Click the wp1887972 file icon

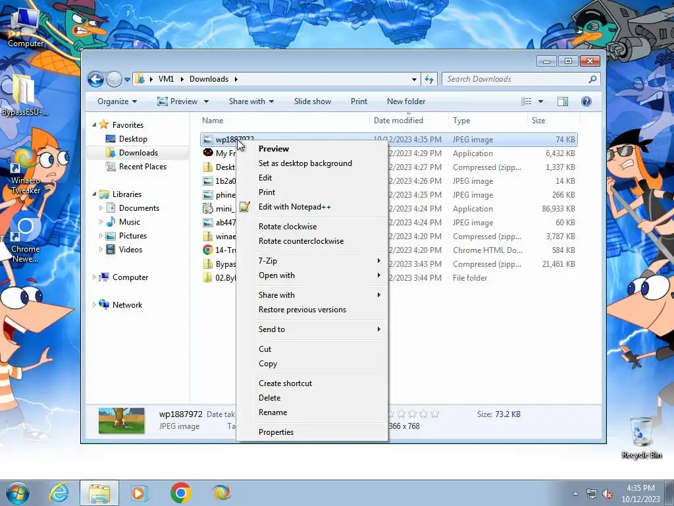208,140
